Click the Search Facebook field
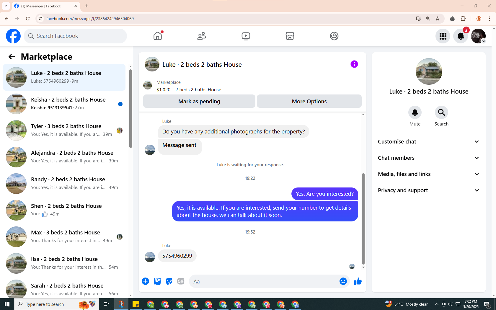 point(75,36)
